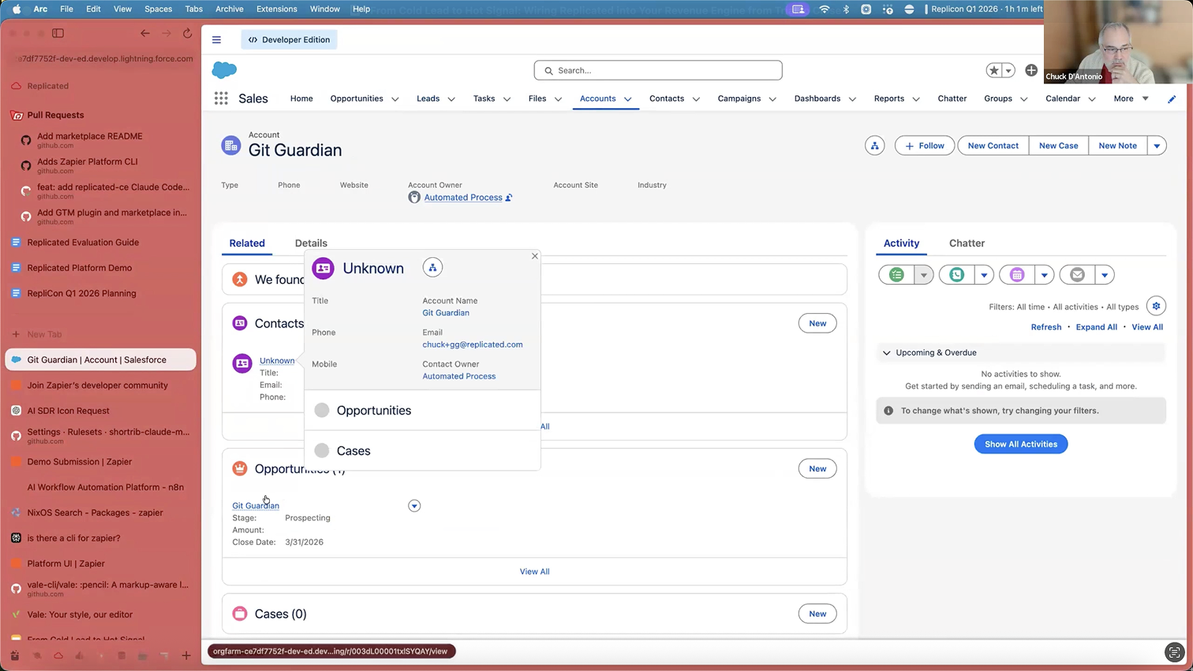Click New button in Contacts section
The width and height of the screenshot is (1193, 671).
click(x=817, y=323)
